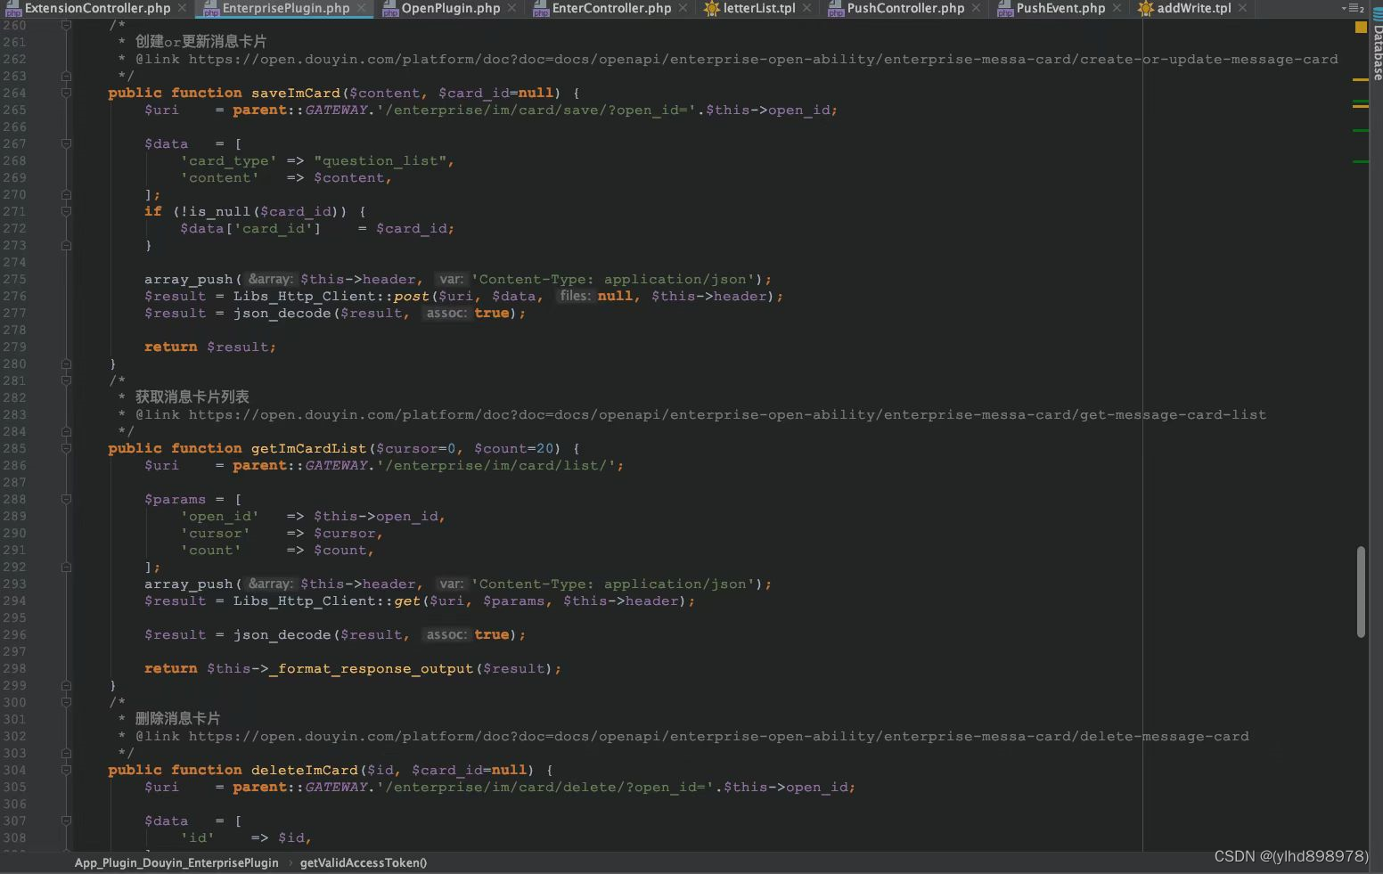Screen dimensions: 1383x874
Task: Click line number 294 in gutter
Action: tap(15, 600)
